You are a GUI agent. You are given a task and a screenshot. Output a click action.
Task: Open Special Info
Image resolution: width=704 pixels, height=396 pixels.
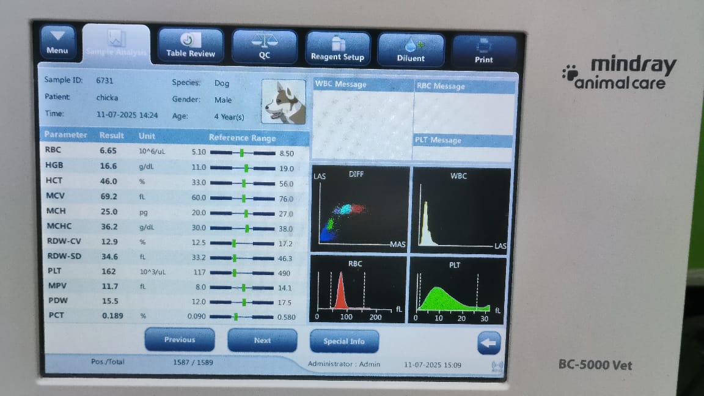click(x=344, y=342)
